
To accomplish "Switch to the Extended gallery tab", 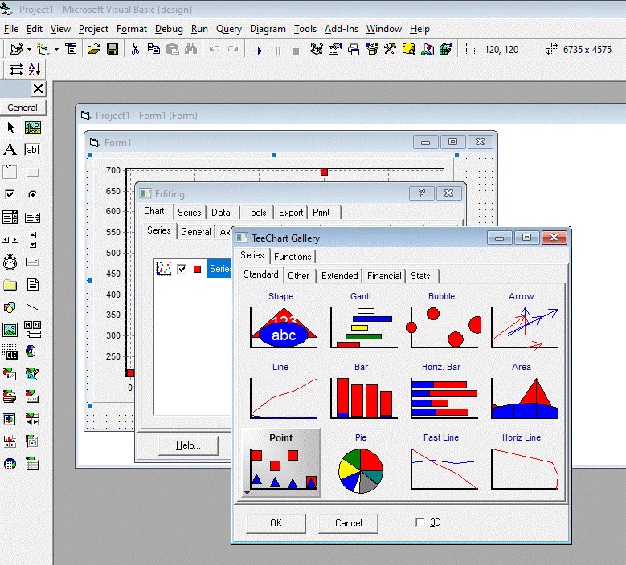I will 340,276.
